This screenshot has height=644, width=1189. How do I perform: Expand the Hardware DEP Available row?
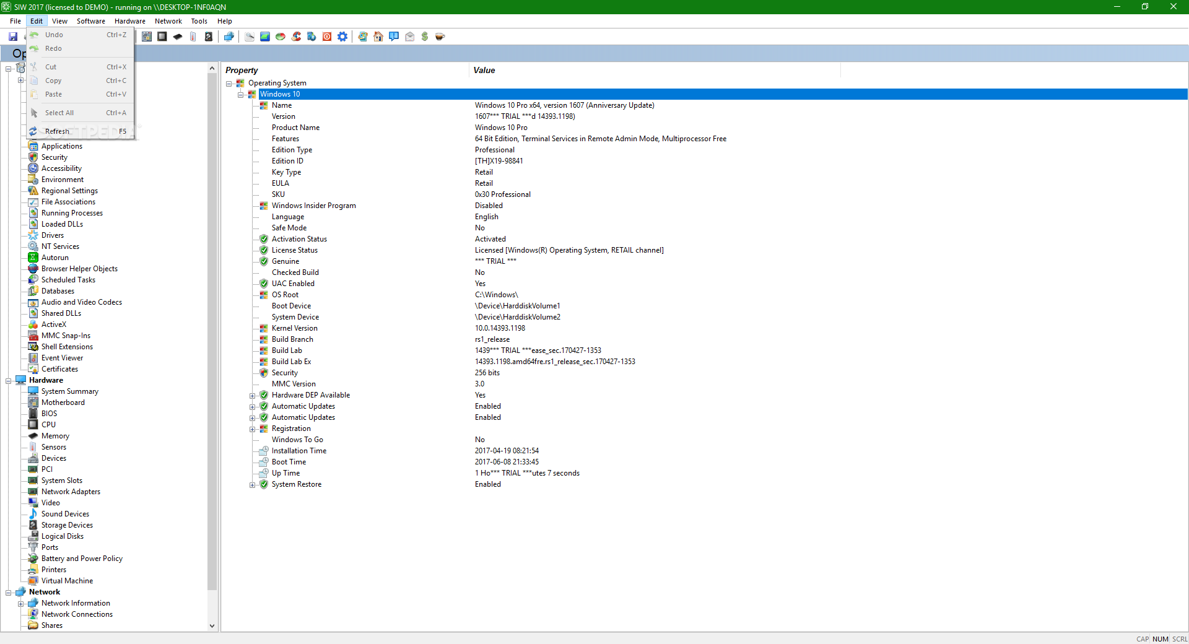coord(253,396)
